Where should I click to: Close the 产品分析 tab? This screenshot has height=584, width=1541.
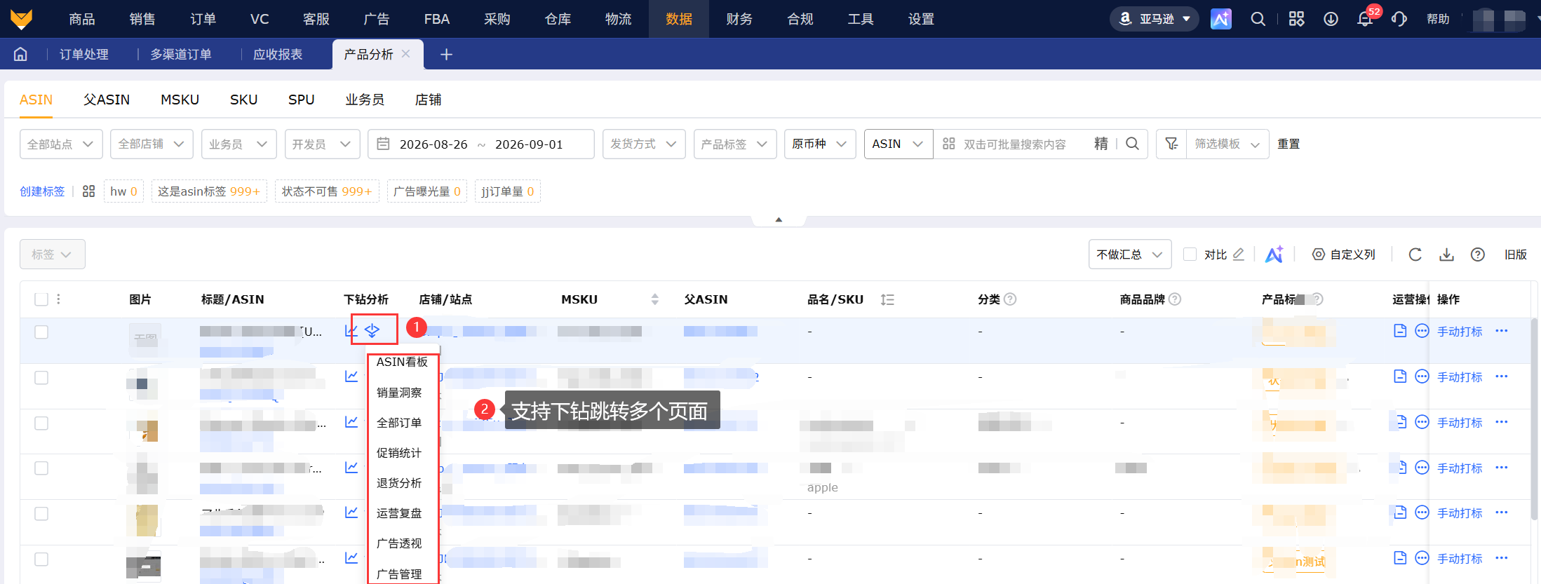pyautogui.click(x=405, y=54)
